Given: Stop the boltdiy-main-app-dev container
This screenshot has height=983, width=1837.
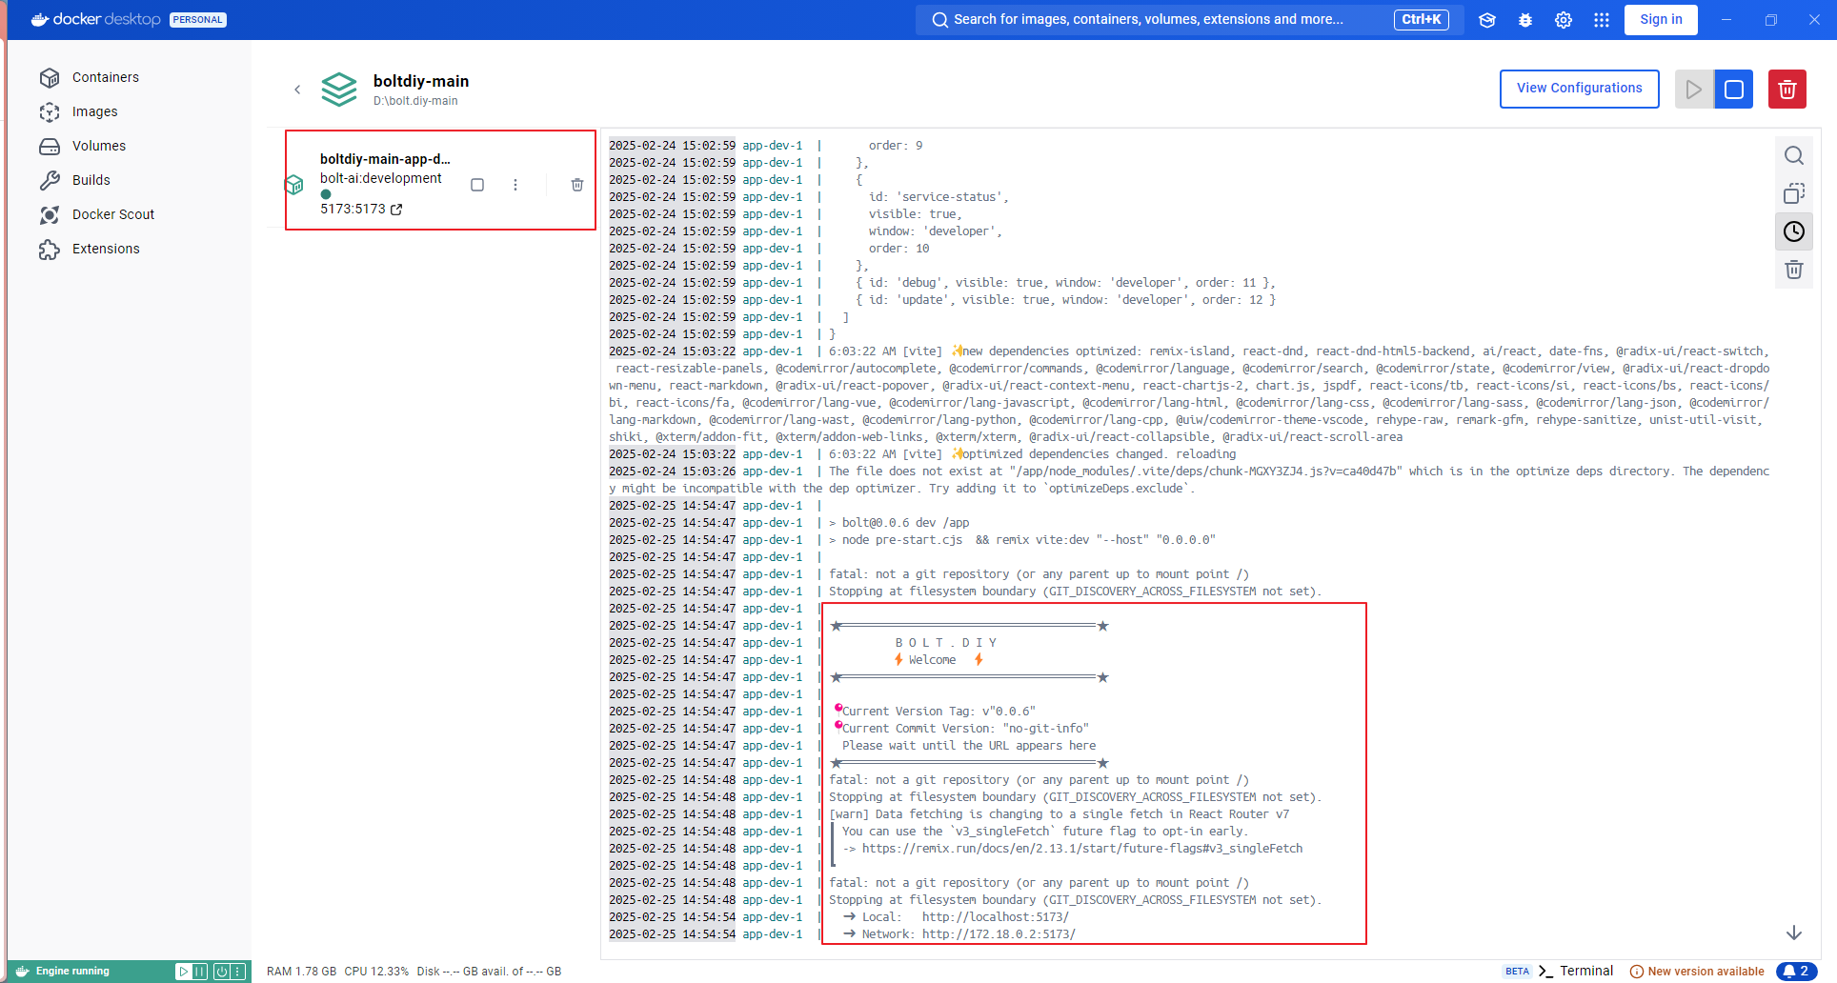Looking at the screenshot, I should click(x=477, y=185).
